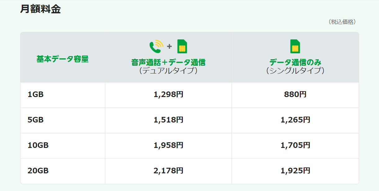Click the (デュアルタイプ) label

168,71
